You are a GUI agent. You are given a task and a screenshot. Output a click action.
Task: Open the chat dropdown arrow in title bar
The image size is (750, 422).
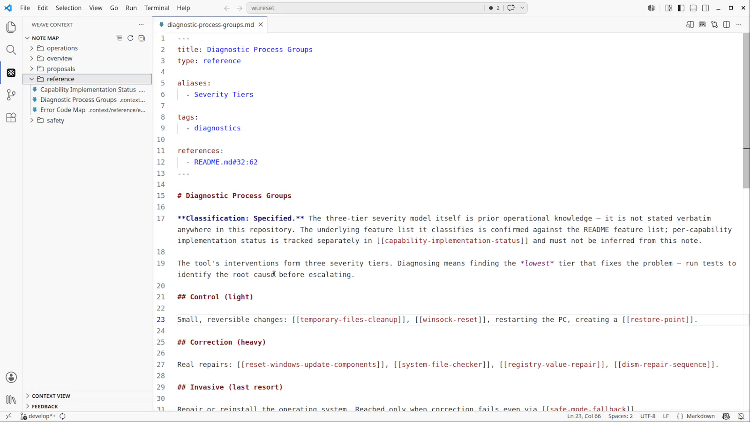(x=522, y=8)
